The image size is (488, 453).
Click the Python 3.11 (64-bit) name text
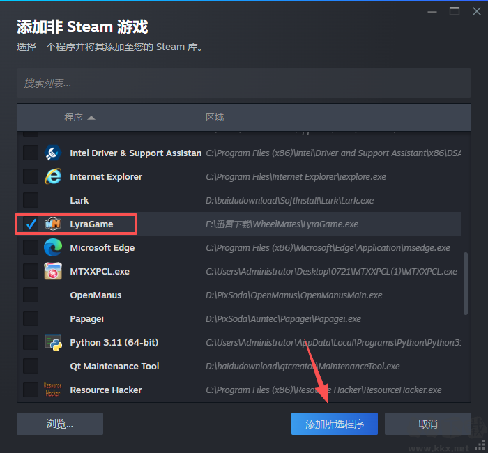point(114,343)
